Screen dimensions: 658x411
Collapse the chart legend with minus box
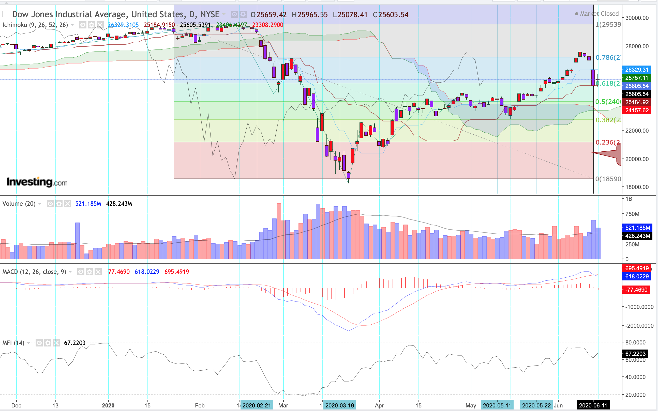tap(6, 14)
